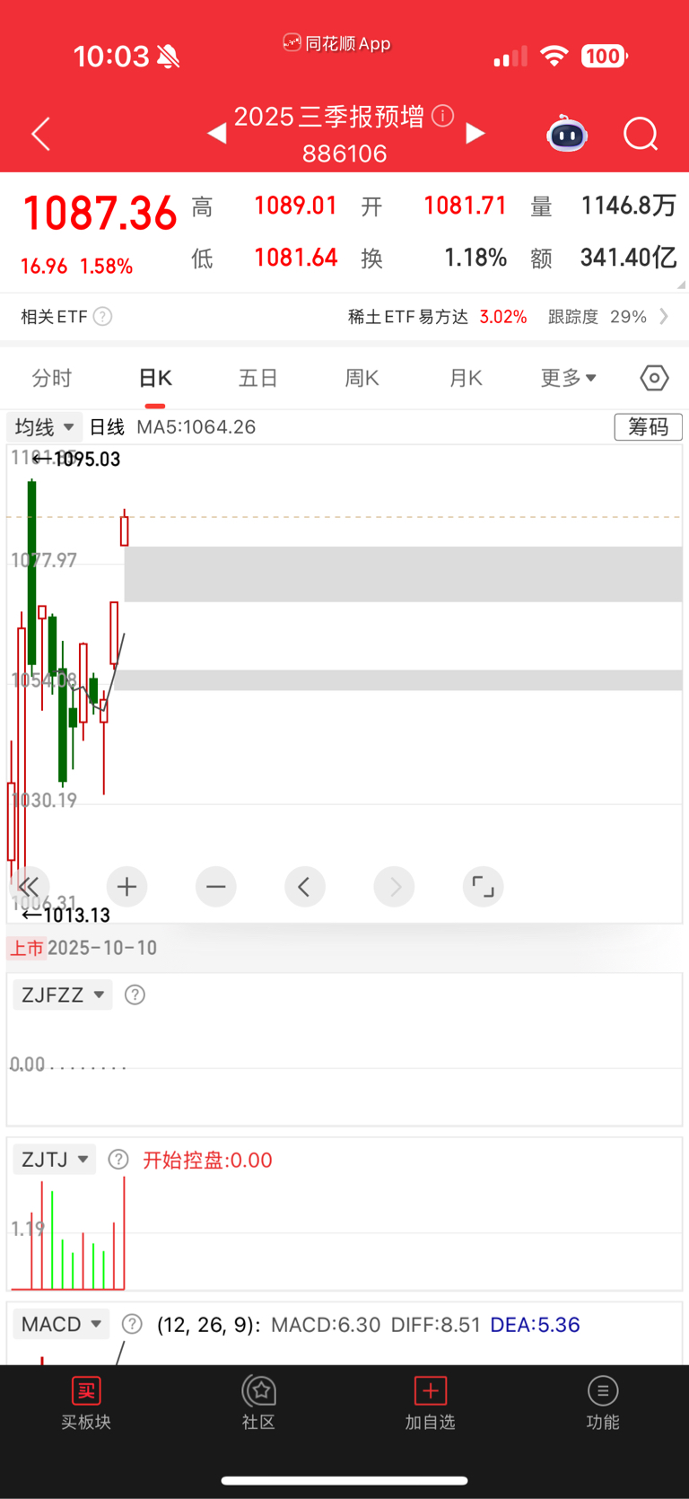Jump to earliest data double-arrow icon
This screenshot has height=1499, width=689.
pos(28,887)
